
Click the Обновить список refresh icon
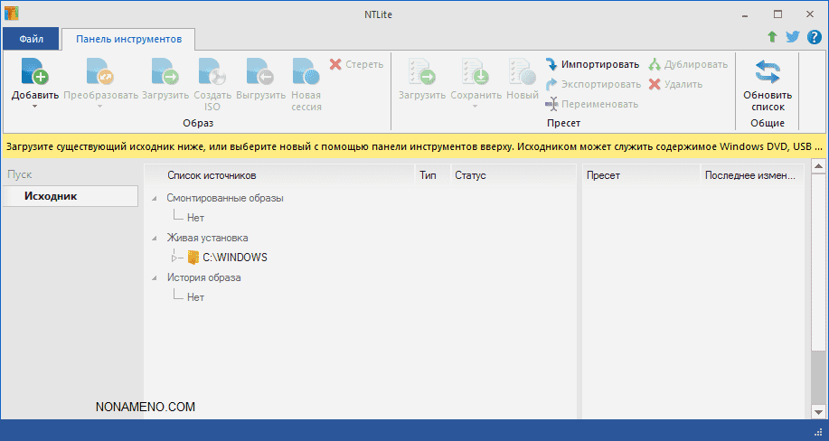767,72
